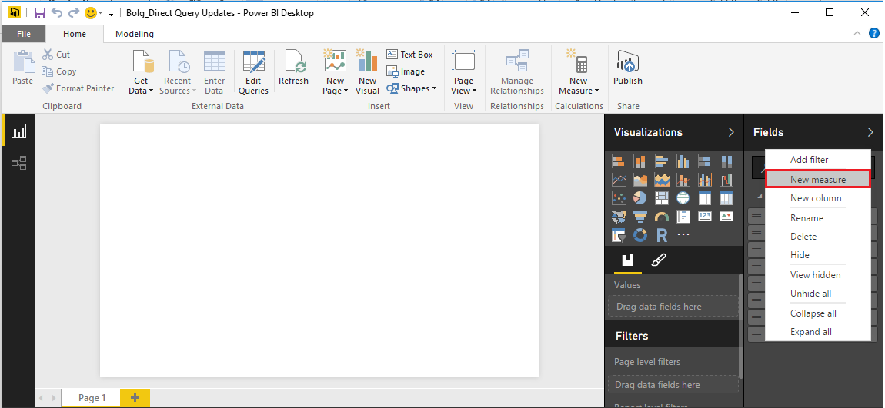Collapse the Fields pane chevron
This screenshot has height=408, width=885.
(870, 132)
